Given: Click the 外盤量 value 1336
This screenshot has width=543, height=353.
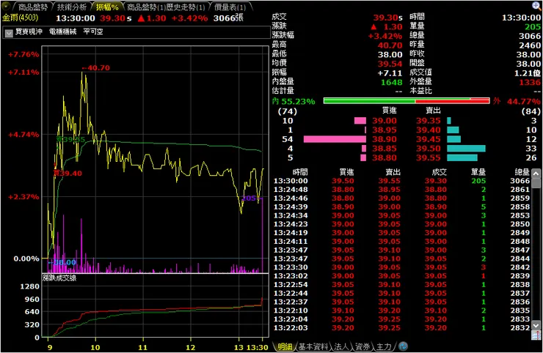Looking at the screenshot, I should click(530, 82).
